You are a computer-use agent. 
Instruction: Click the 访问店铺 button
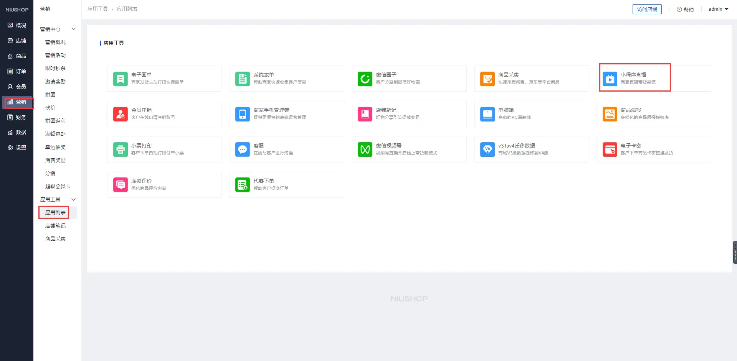click(x=647, y=9)
